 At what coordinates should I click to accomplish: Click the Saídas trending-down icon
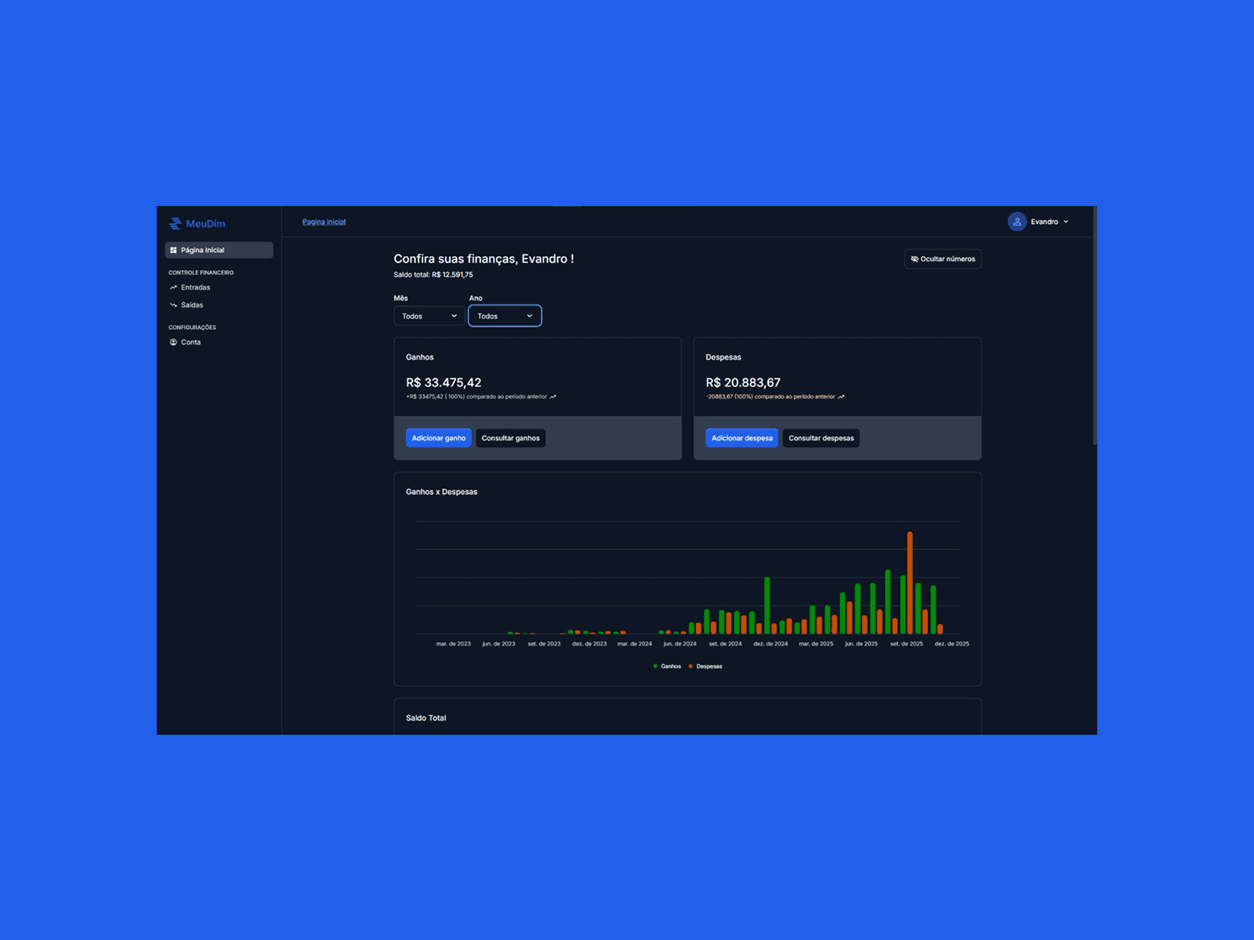173,305
